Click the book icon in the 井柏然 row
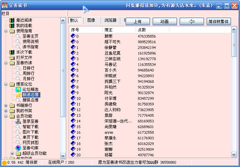240x167 pixels. pyautogui.click(x=73, y=87)
